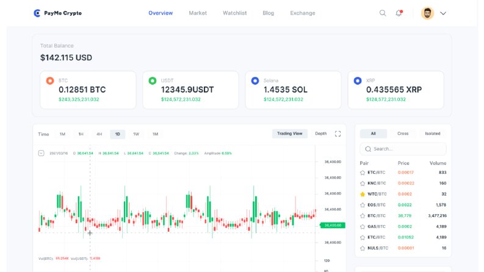Click the blue XRP coin icon
484x272 pixels.
358,81
